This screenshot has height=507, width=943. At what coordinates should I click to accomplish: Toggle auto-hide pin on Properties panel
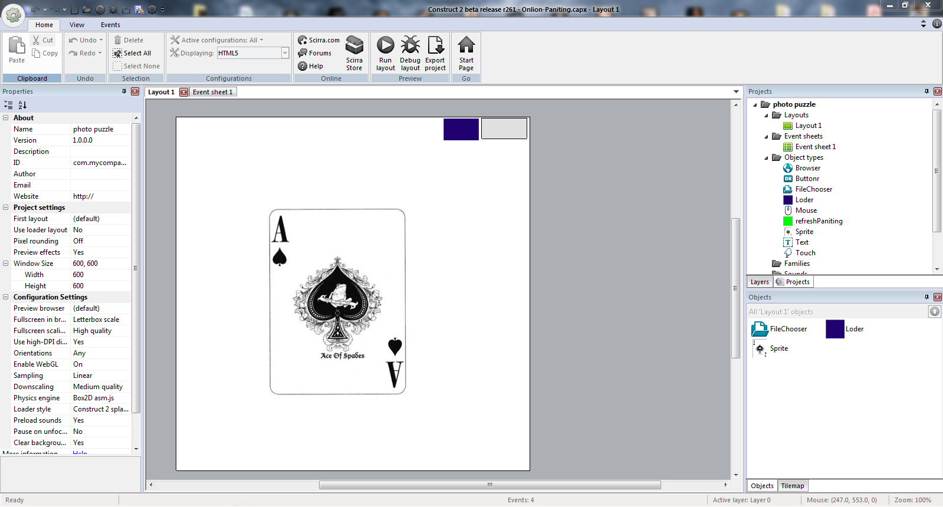tap(124, 91)
